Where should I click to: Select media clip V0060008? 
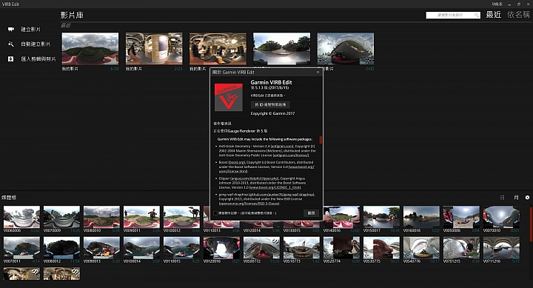click(21, 217)
